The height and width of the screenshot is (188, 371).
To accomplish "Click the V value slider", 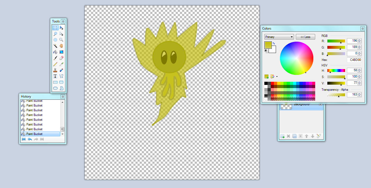I will click(x=336, y=83).
